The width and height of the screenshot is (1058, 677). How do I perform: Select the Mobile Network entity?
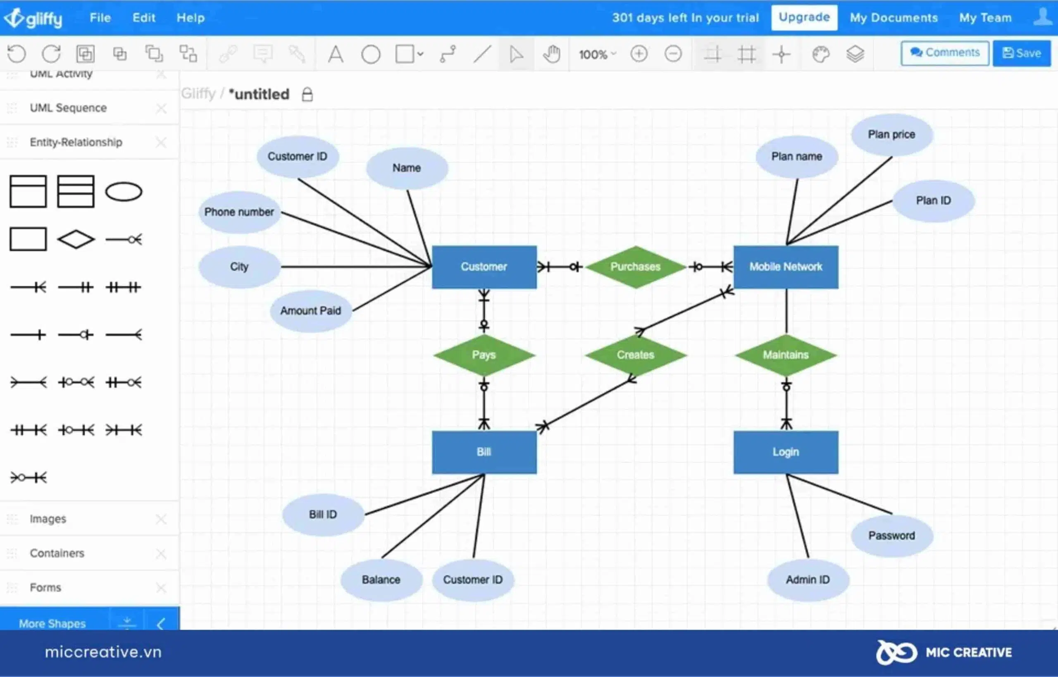(x=786, y=267)
